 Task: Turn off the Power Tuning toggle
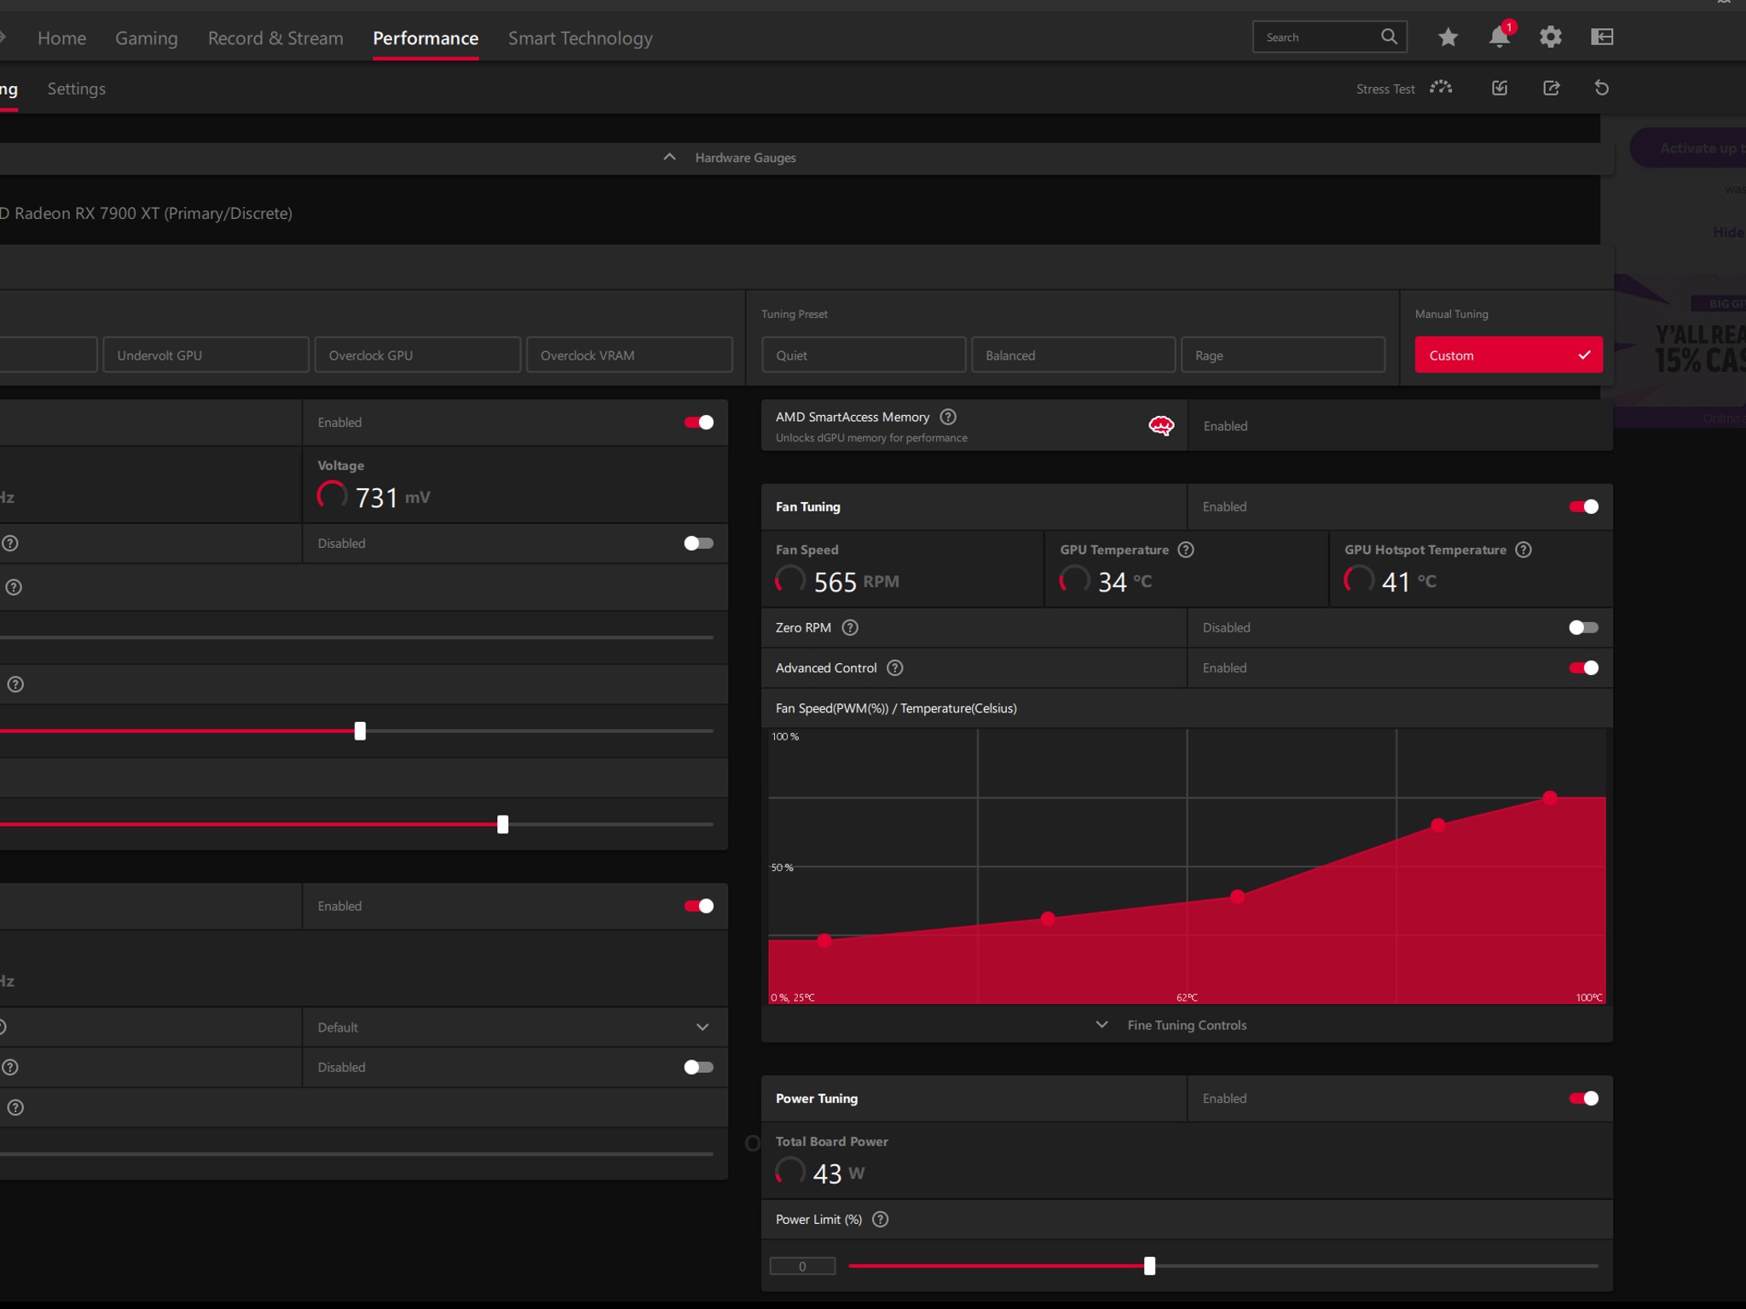[1583, 1099]
